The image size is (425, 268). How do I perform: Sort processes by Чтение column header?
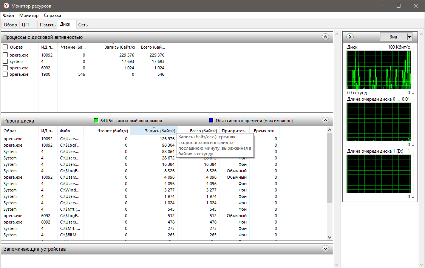[x=73, y=47]
